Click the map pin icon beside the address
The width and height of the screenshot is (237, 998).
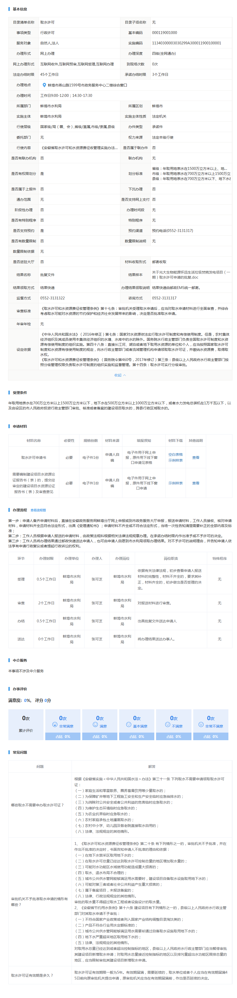click(45, 85)
